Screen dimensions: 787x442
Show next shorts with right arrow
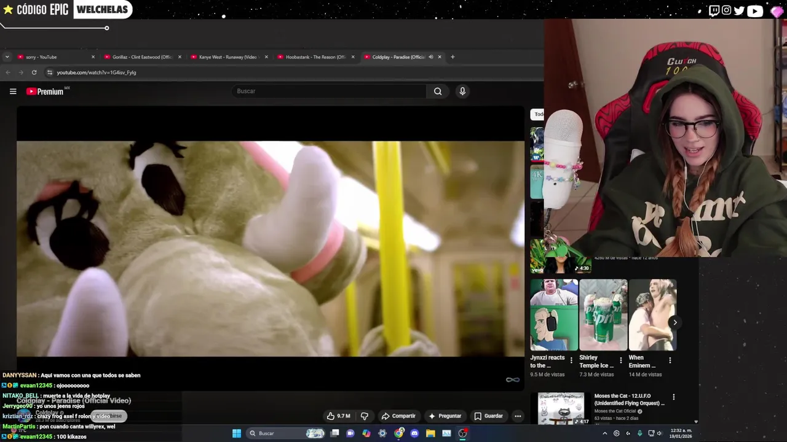click(x=674, y=322)
